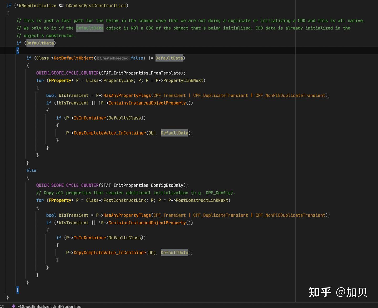The image size is (378, 308).
Task: Open the FObjectInitializer::InitProperties breadcrumb
Action: tap(49, 306)
